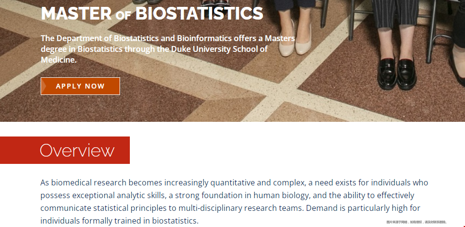
Task: Click the Department of Biostatistics description text
Action: 168,49
